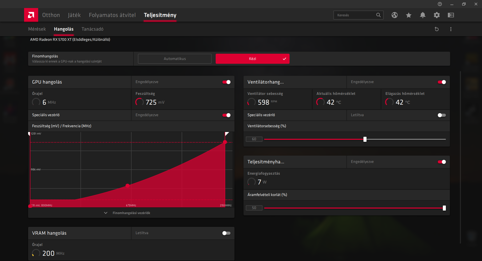Toggle GPU Speciális vezérlő switch
This screenshot has height=261, width=482.
point(226,115)
